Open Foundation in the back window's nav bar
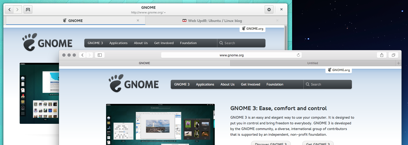The width and height of the screenshot is (408, 145). [x=188, y=43]
